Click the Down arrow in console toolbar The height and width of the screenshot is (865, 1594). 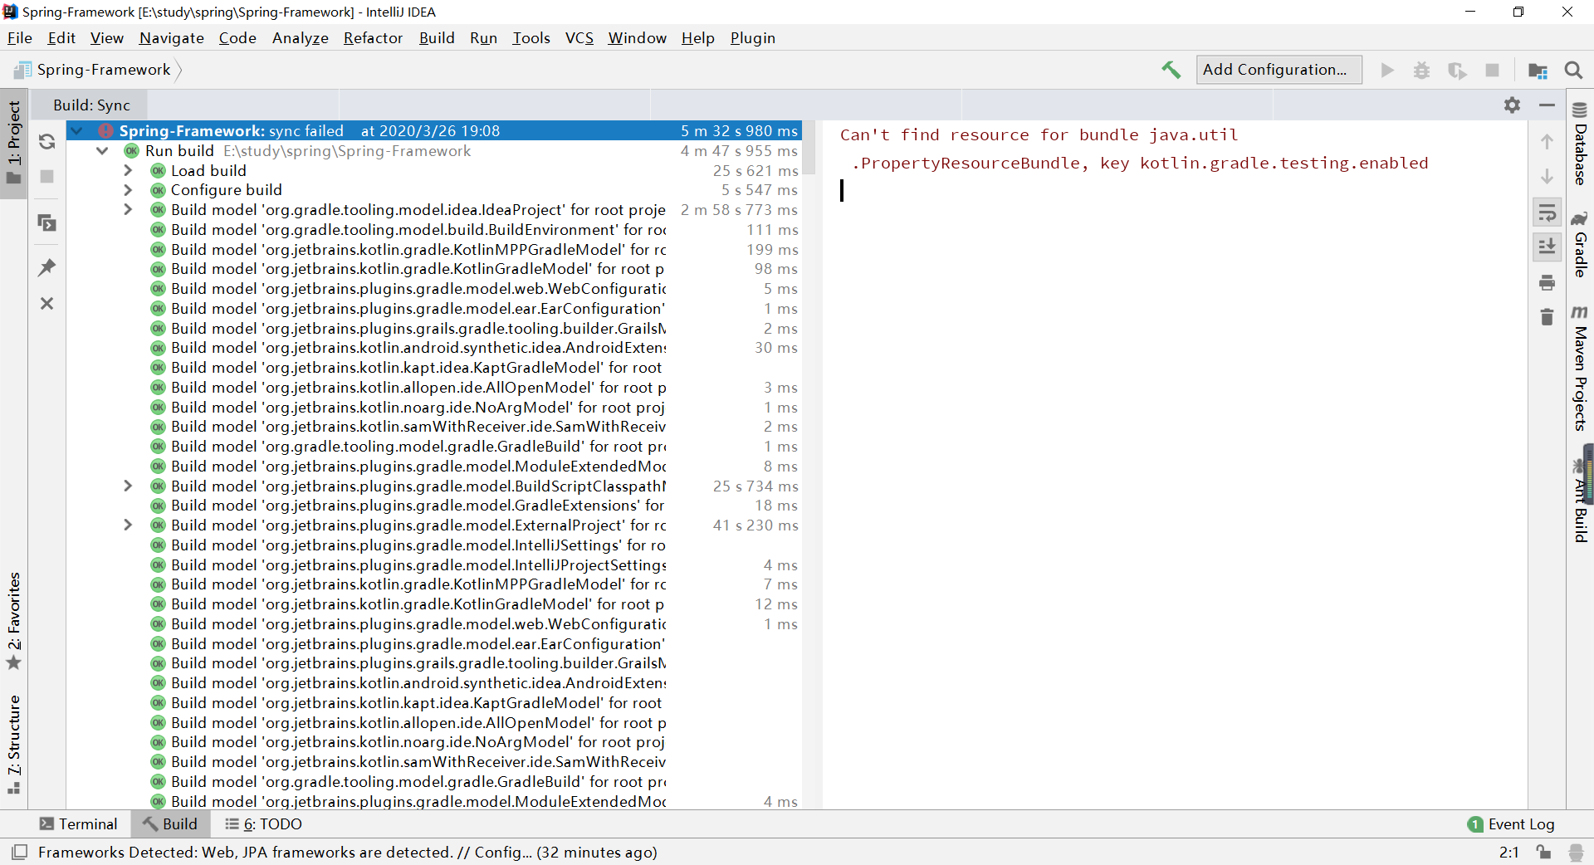pyautogui.click(x=1547, y=177)
